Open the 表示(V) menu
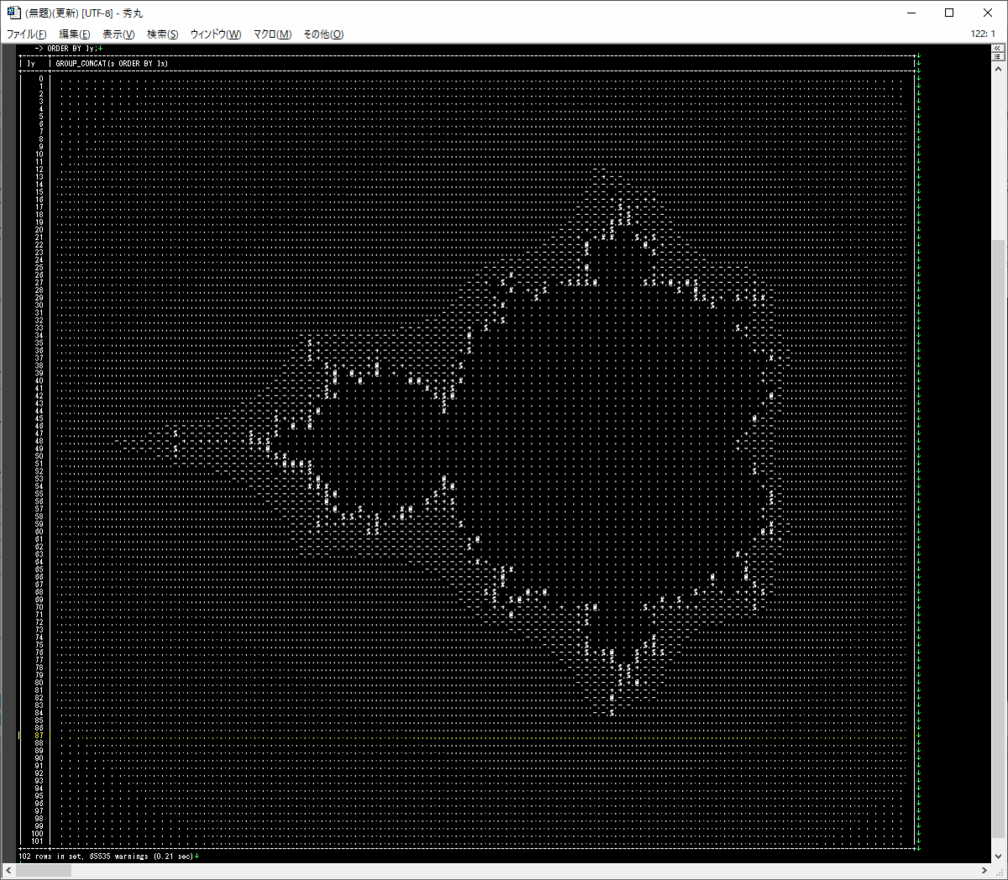The height and width of the screenshot is (880, 1008). tap(118, 34)
